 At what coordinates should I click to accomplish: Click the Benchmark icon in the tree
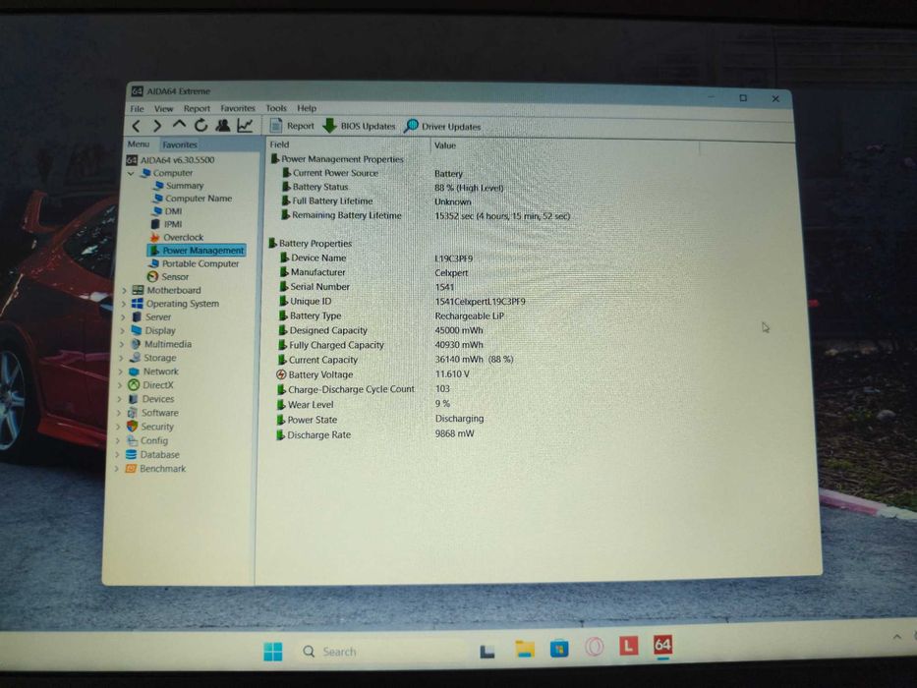131,469
